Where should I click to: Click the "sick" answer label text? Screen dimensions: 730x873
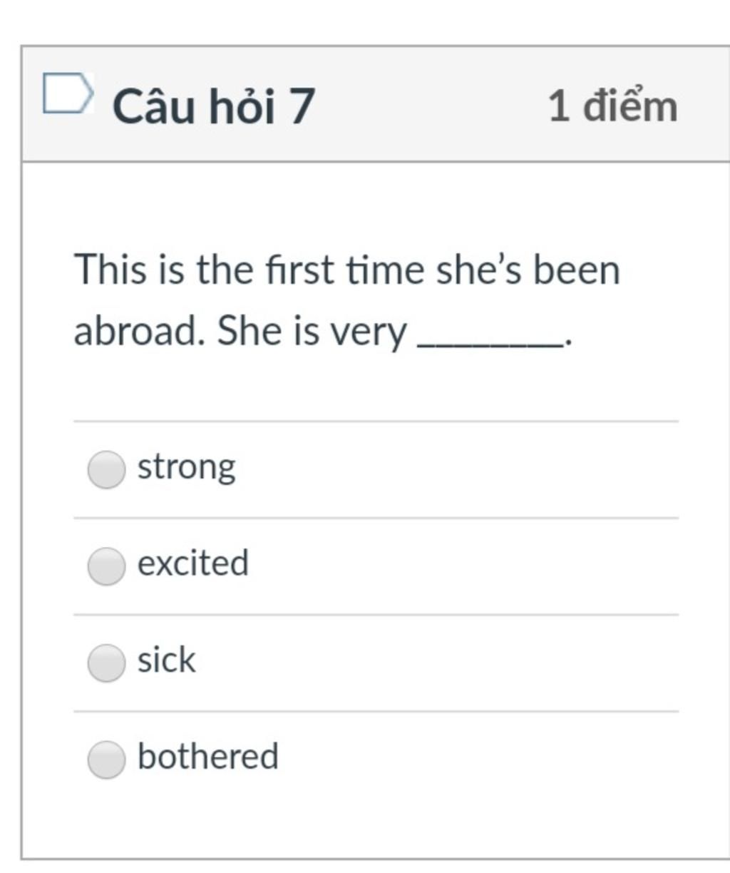click(166, 659)
